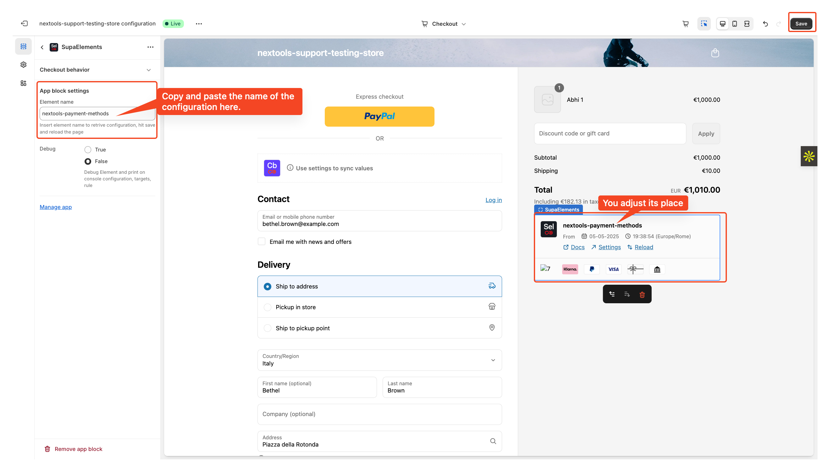Click the Save button
Viewport: 830px width, 472px height.
(x=801, y=24)
